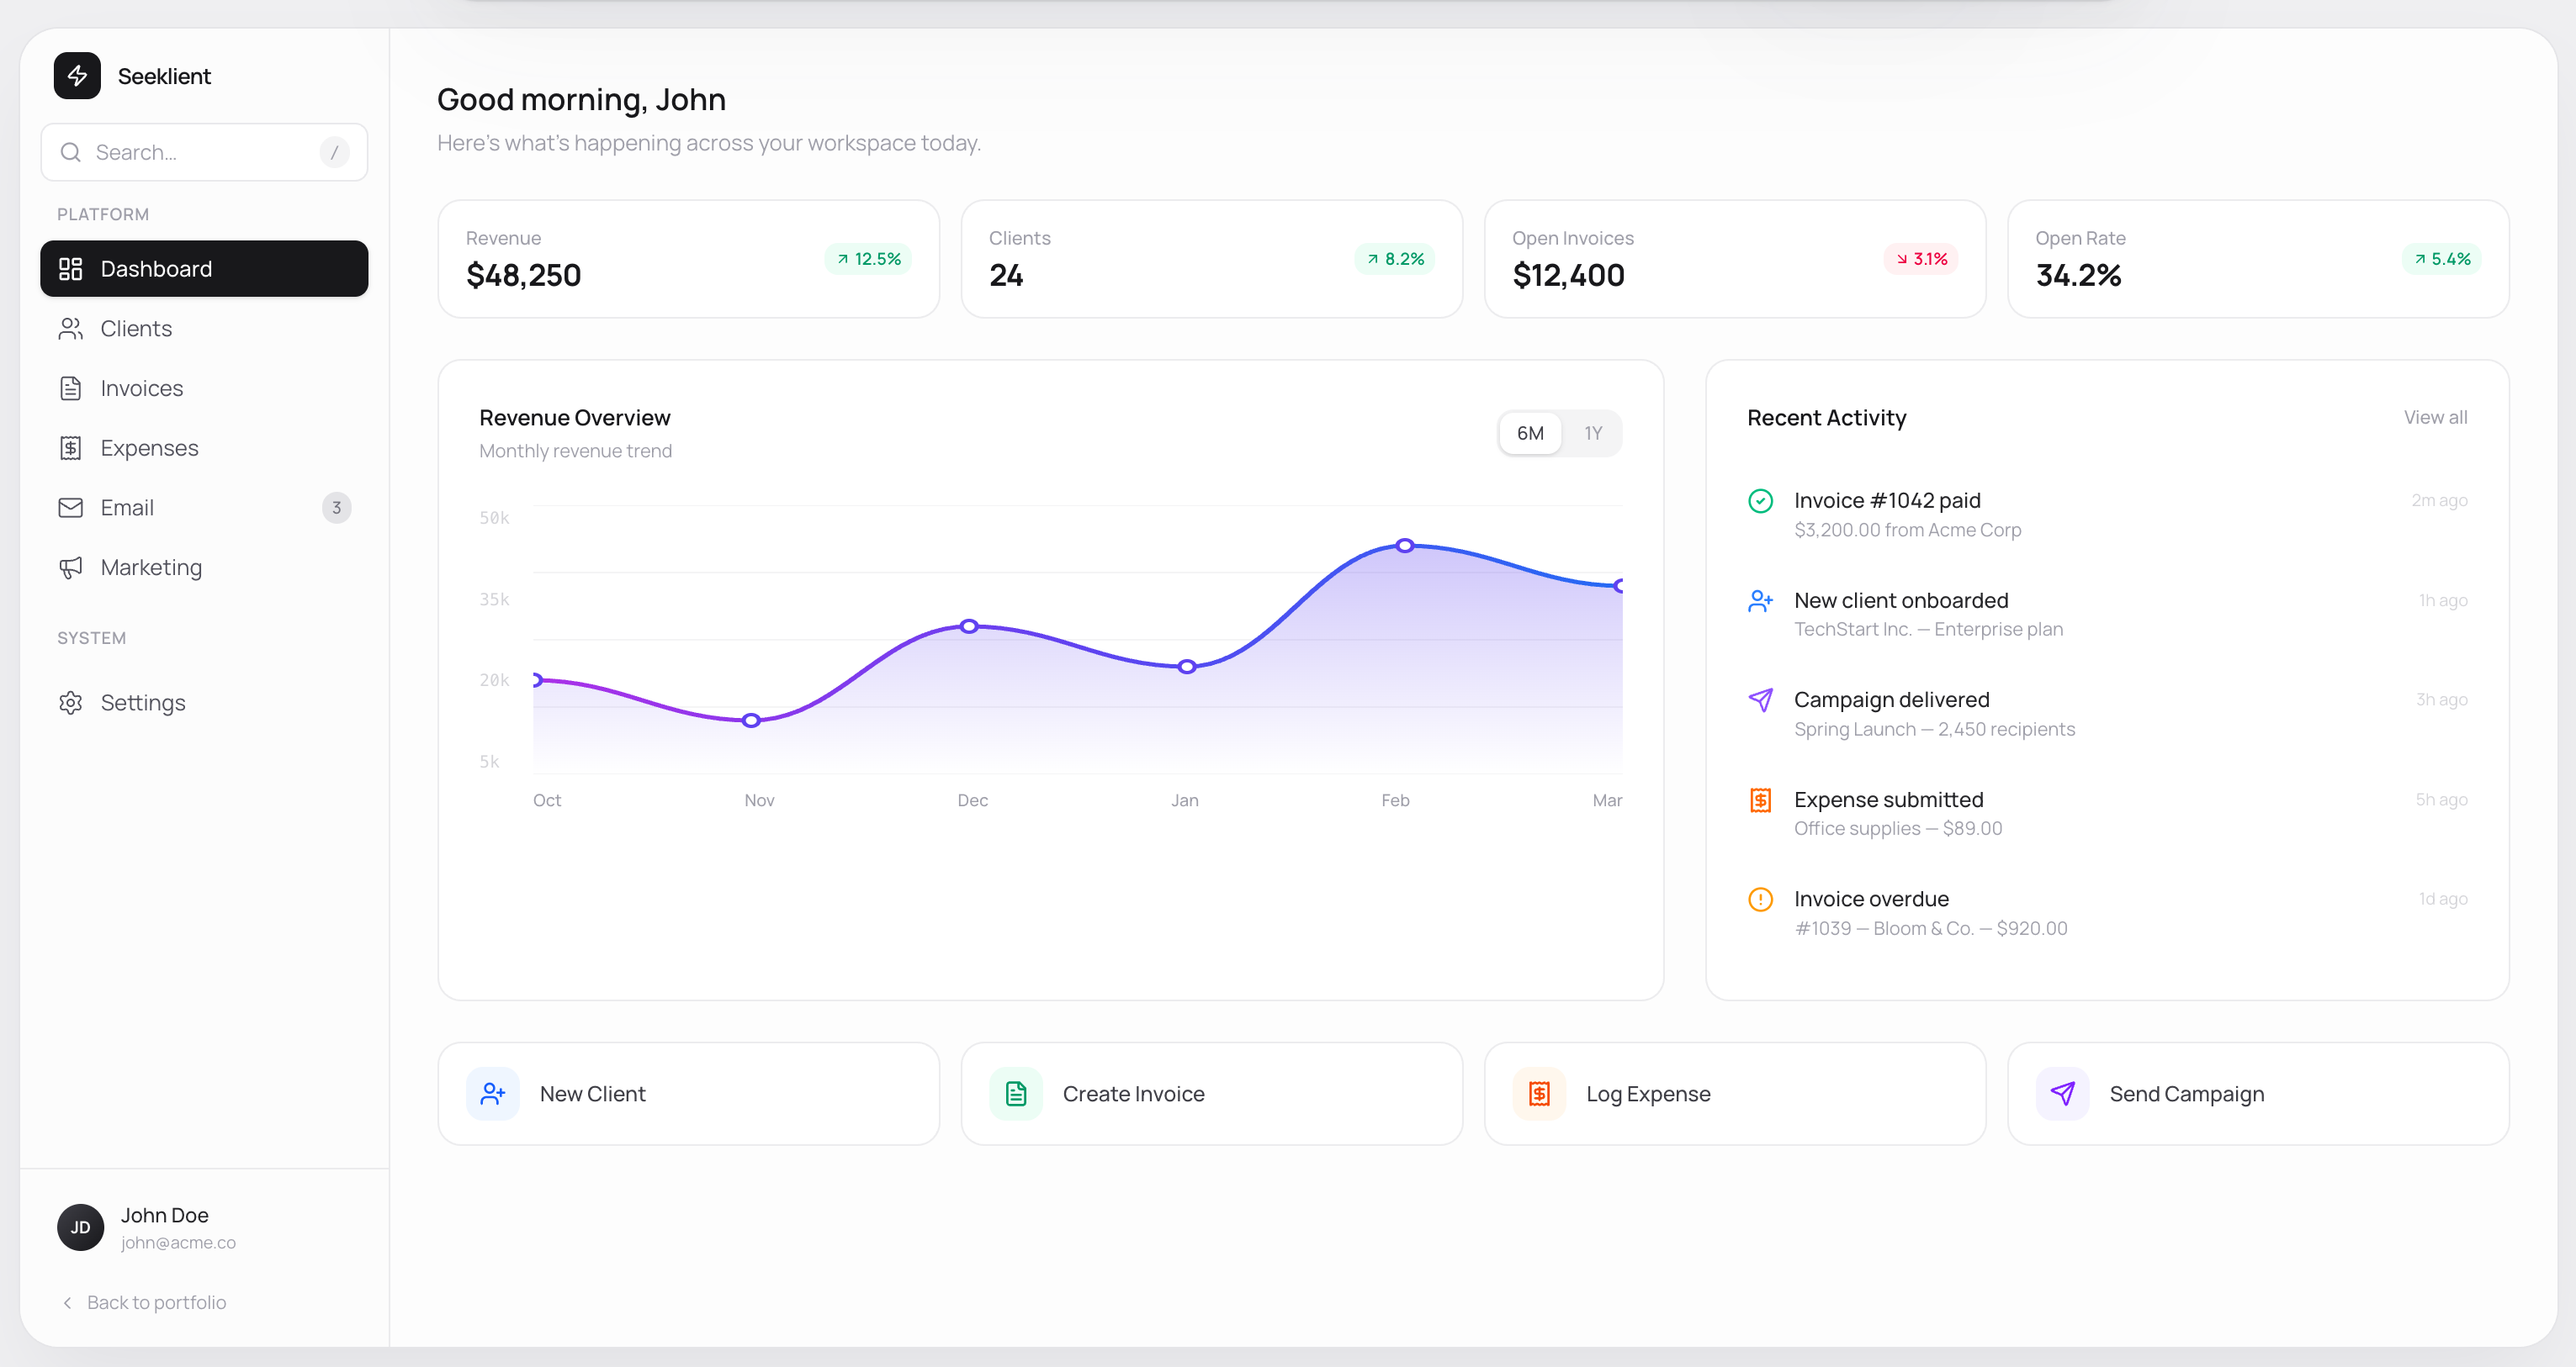Click the Seeklient lightning bolt logo

click(x=78, y=75)
